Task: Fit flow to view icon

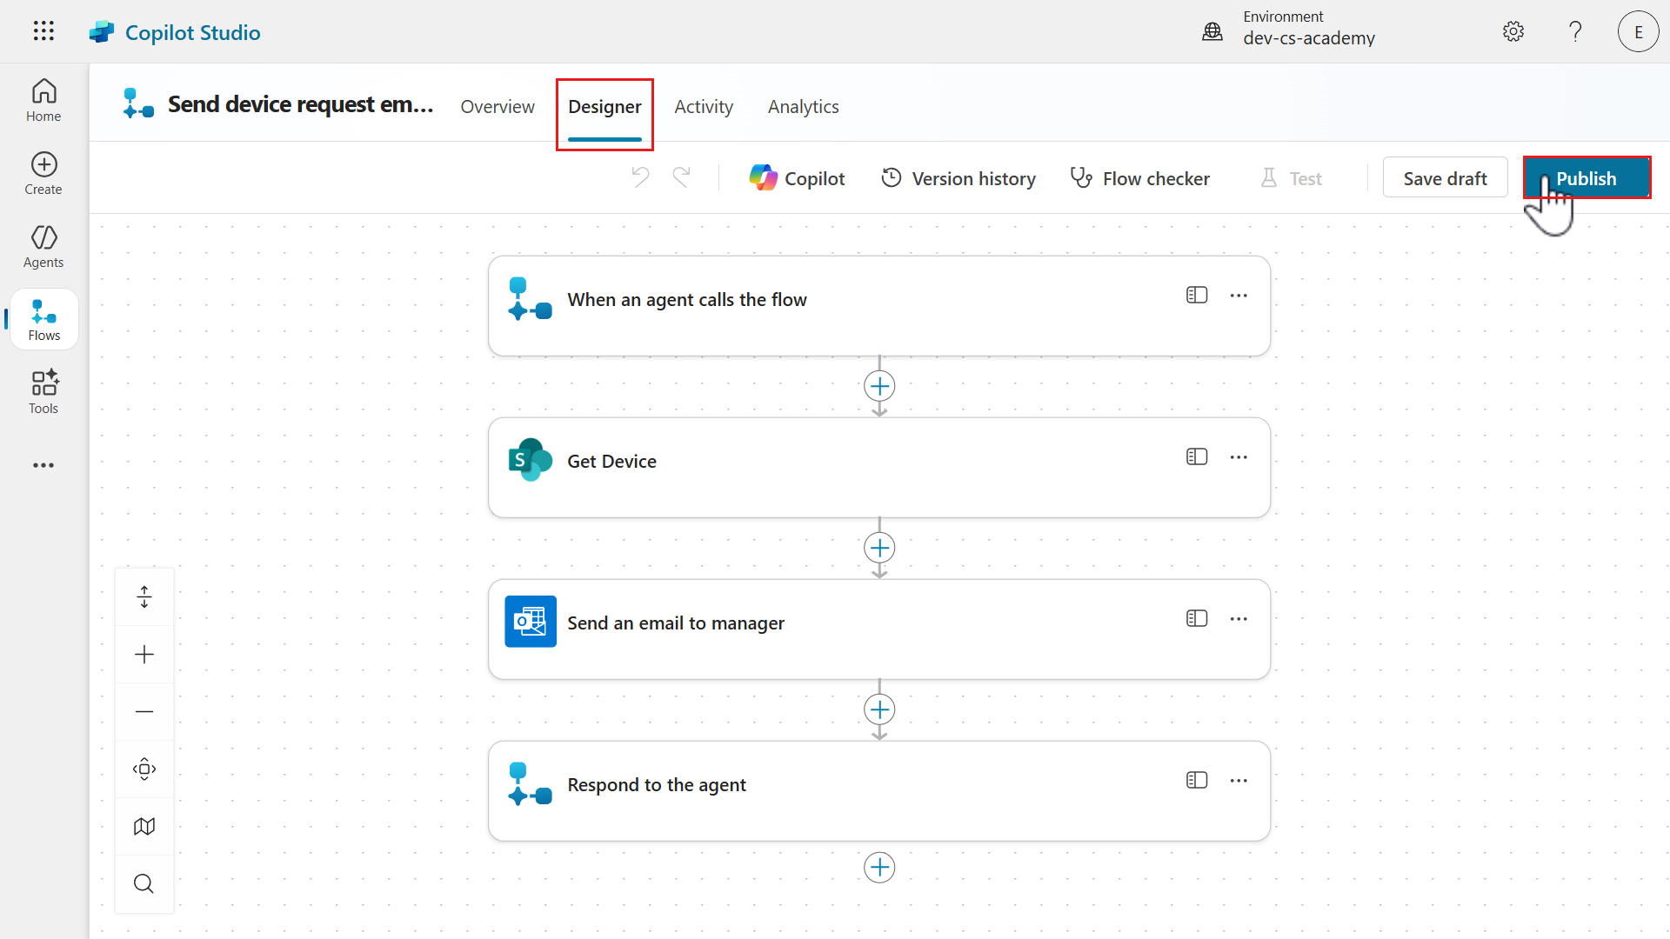Action: 144,769
